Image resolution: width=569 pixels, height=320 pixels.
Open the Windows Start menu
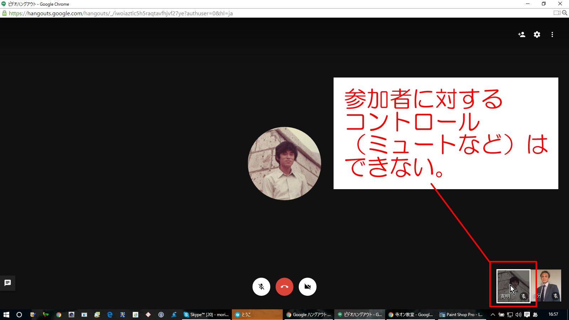6,315
